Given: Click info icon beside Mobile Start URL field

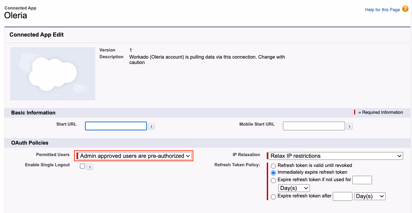Looking at the screenshot, I should tap(349, 126).
